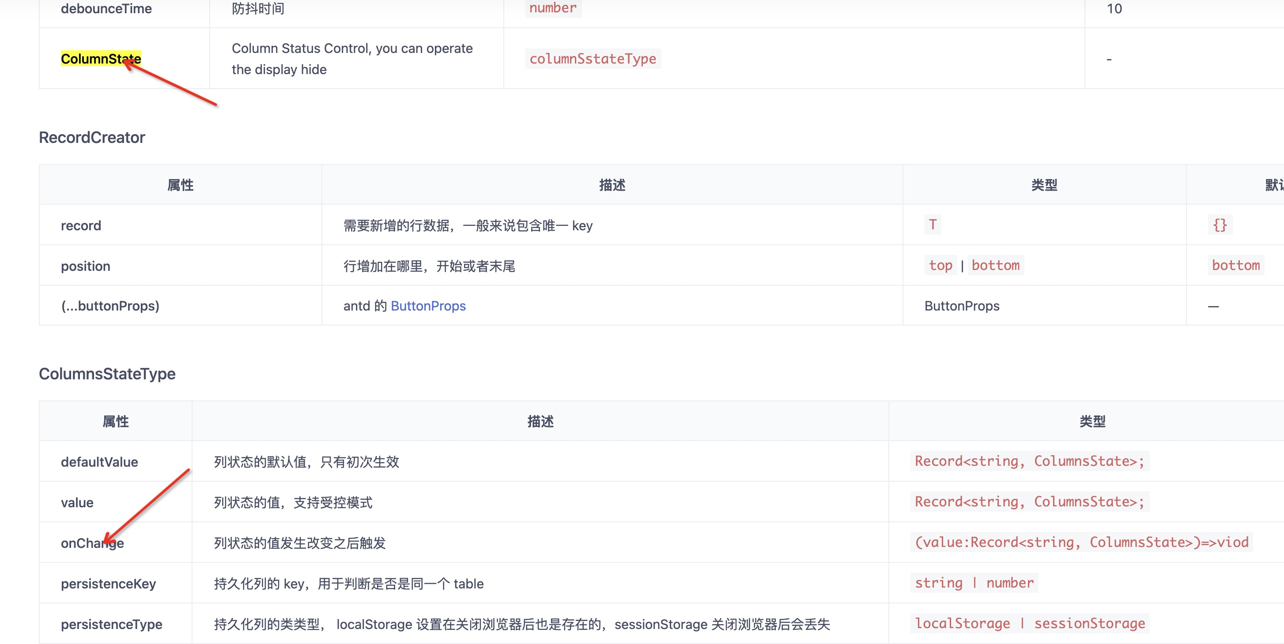The width and height of the screenshot is (1284, 644).
Task: Click the '行增加在哪里' description text
Action: pos(429,266)
